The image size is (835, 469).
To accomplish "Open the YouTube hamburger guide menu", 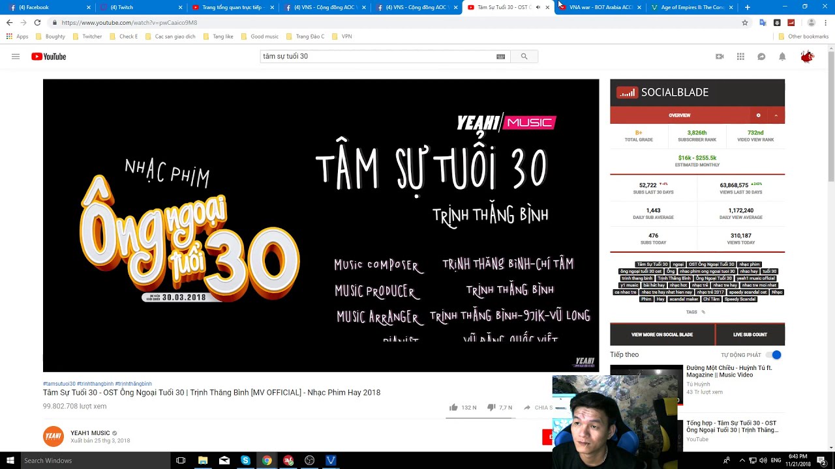I will (x=16, y=57).
